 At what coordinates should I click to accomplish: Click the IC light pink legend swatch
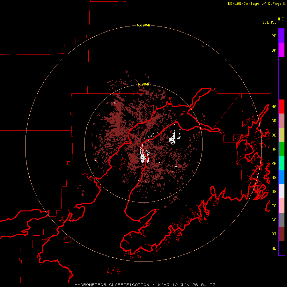coord(282,206)
